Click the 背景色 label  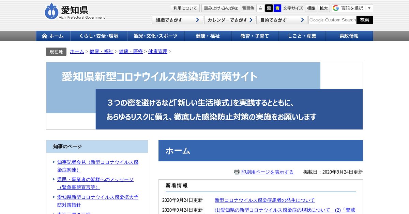pyautogui.click(x=248, y=8)
